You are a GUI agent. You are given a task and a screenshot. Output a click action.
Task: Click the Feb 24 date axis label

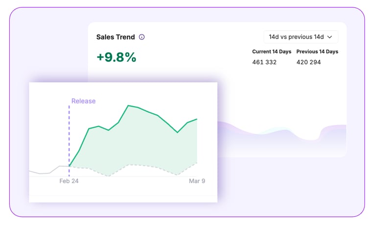69,181
